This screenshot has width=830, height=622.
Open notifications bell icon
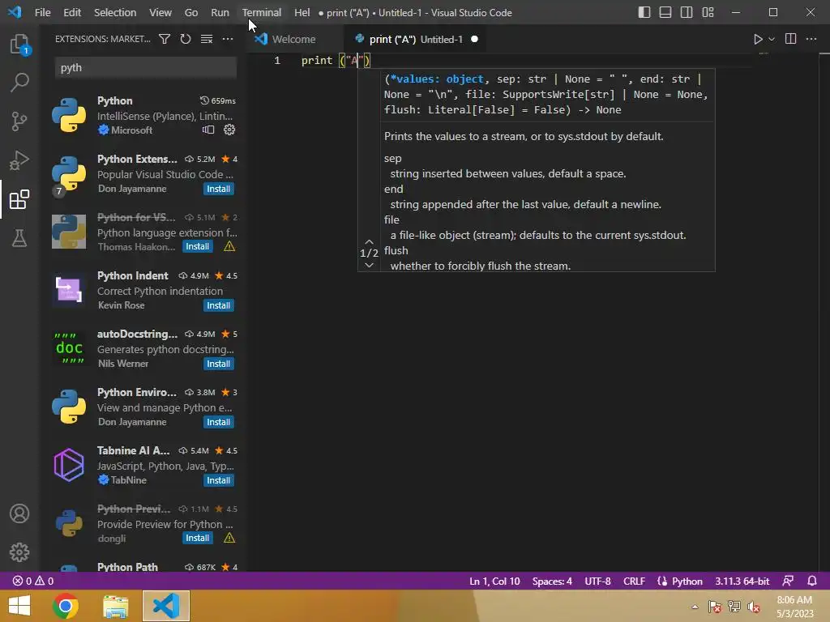click(x=812, y=581)
